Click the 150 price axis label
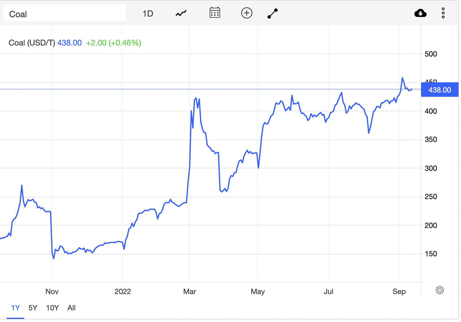Screen dimensions: 461x322 [431, 254]
